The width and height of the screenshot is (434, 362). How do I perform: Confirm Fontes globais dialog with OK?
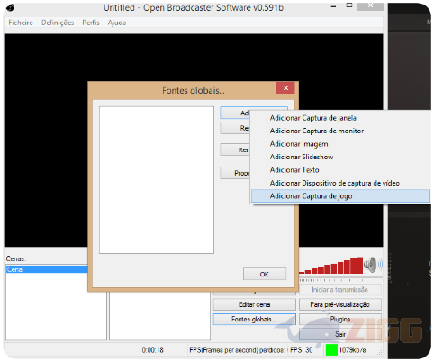(265, 274)
